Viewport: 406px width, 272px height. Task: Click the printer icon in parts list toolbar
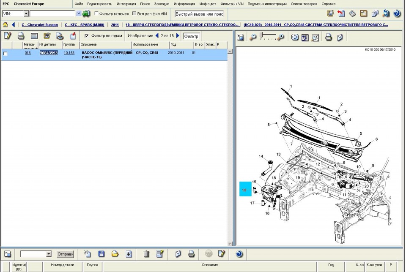[21, 36]
